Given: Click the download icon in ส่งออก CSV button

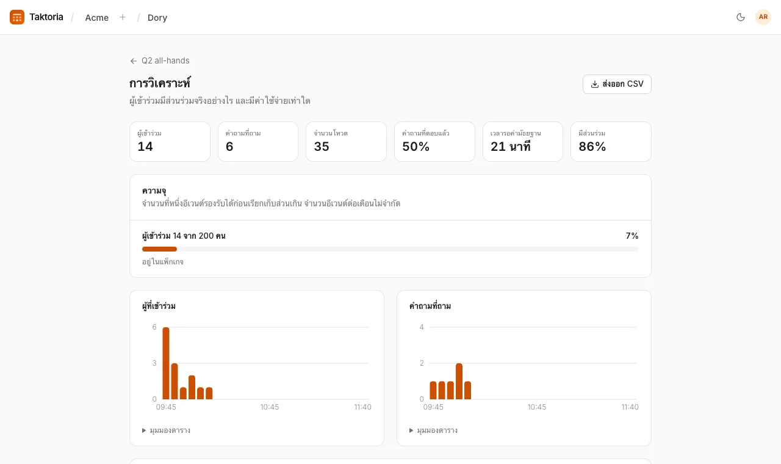Looking at the screenshot, I should (x=595, y=84).
